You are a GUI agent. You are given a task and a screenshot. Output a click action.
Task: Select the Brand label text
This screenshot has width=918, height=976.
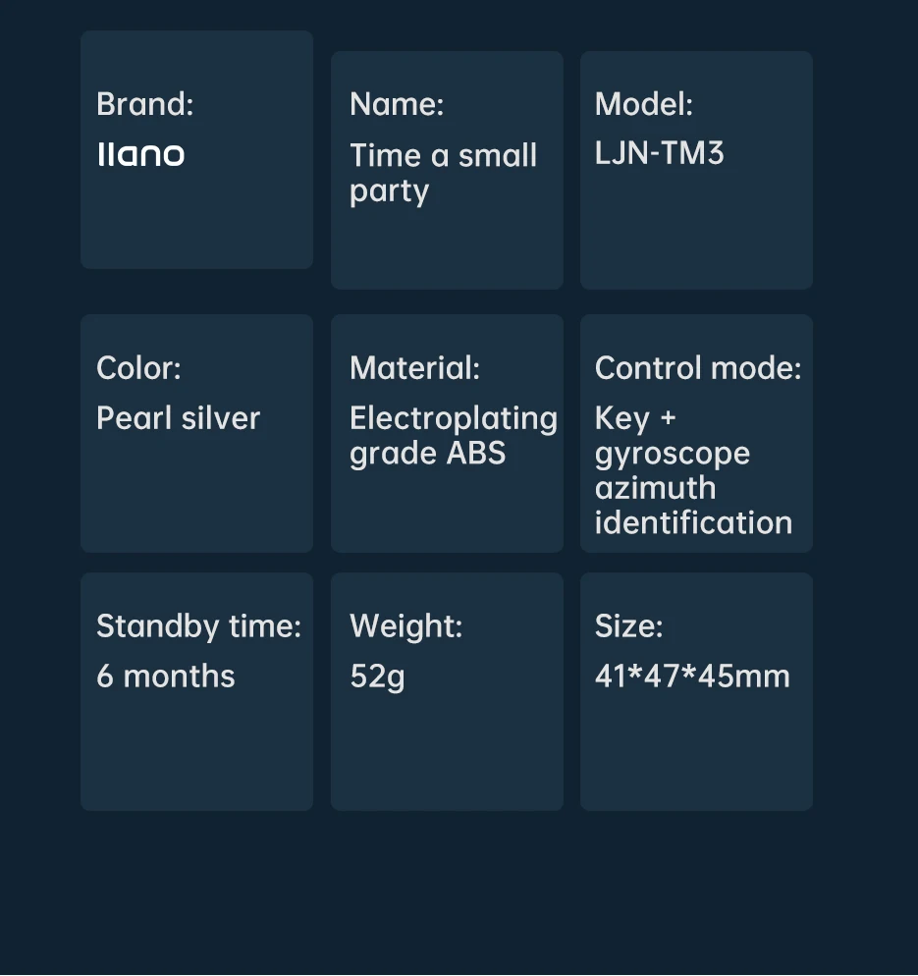coord(145,103)
